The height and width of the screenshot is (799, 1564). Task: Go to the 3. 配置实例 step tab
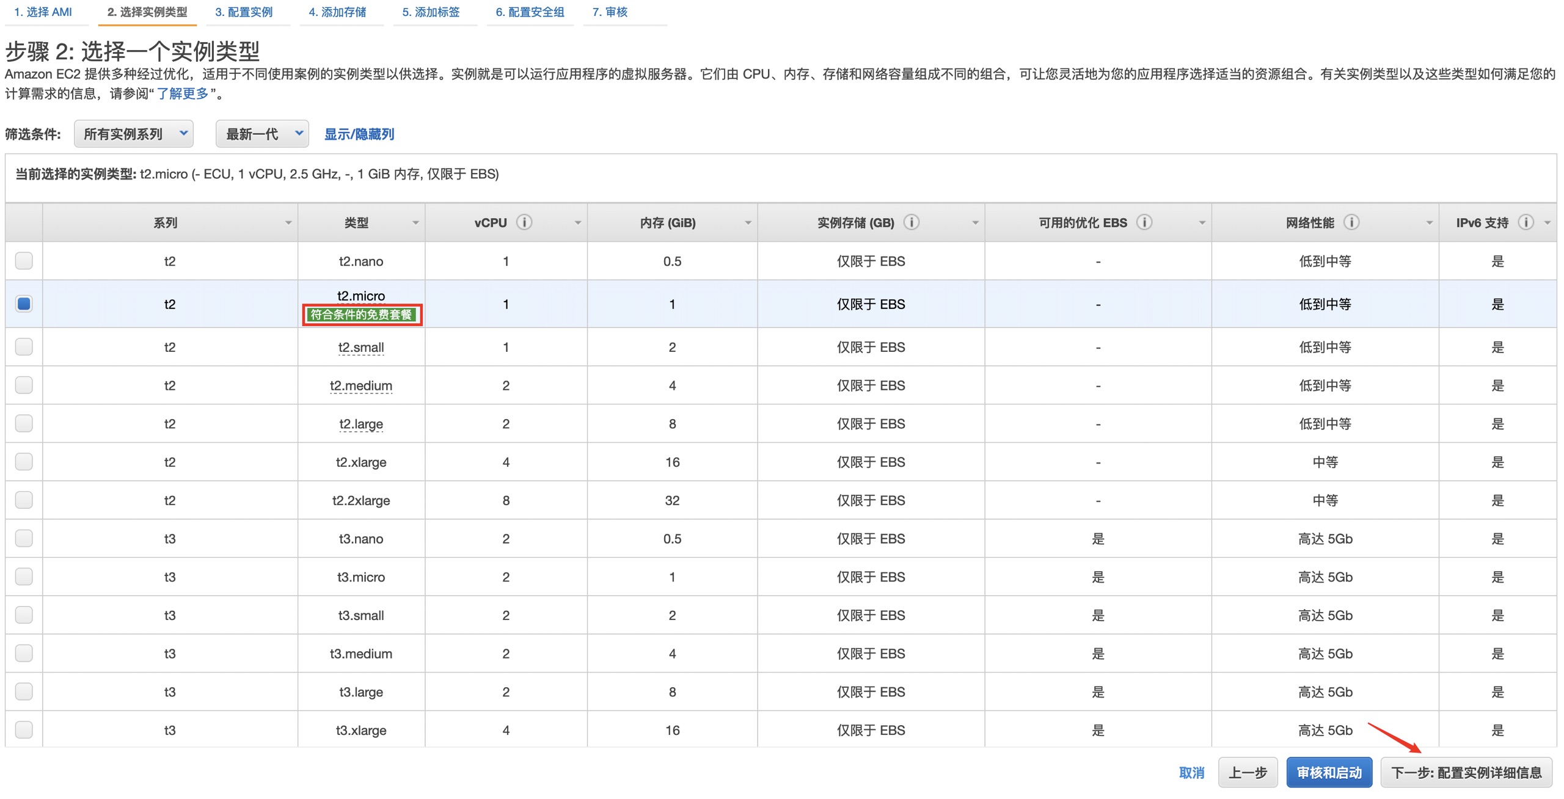pyautogui.click(x=244, y=12)
